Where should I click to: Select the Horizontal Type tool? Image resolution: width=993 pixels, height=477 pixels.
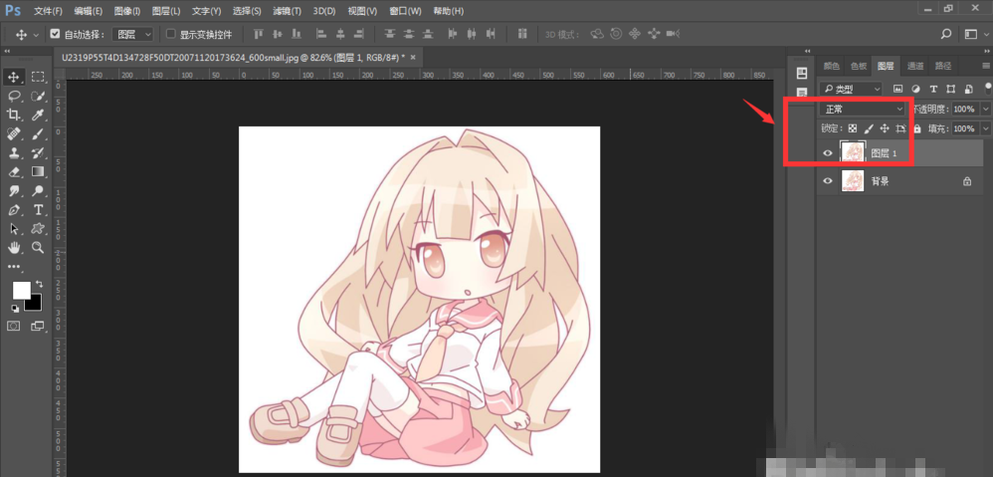coord(38,209)
